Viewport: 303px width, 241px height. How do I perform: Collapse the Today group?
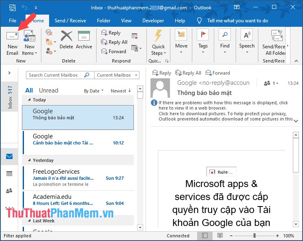29,100
